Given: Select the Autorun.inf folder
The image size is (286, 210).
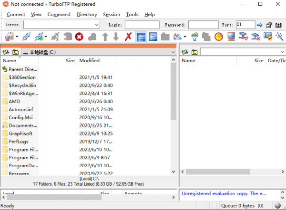Looking at the screenshot, I should click(x=18, y=109).
